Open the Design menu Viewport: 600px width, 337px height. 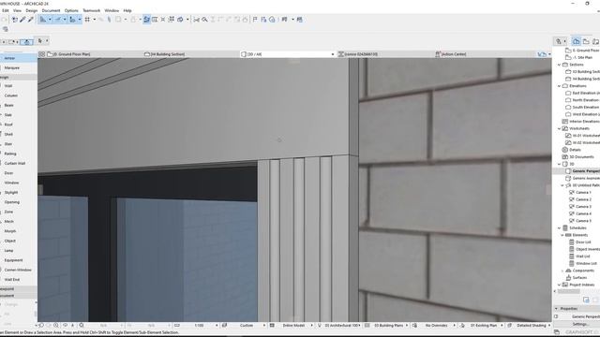(x=31, y=10)
